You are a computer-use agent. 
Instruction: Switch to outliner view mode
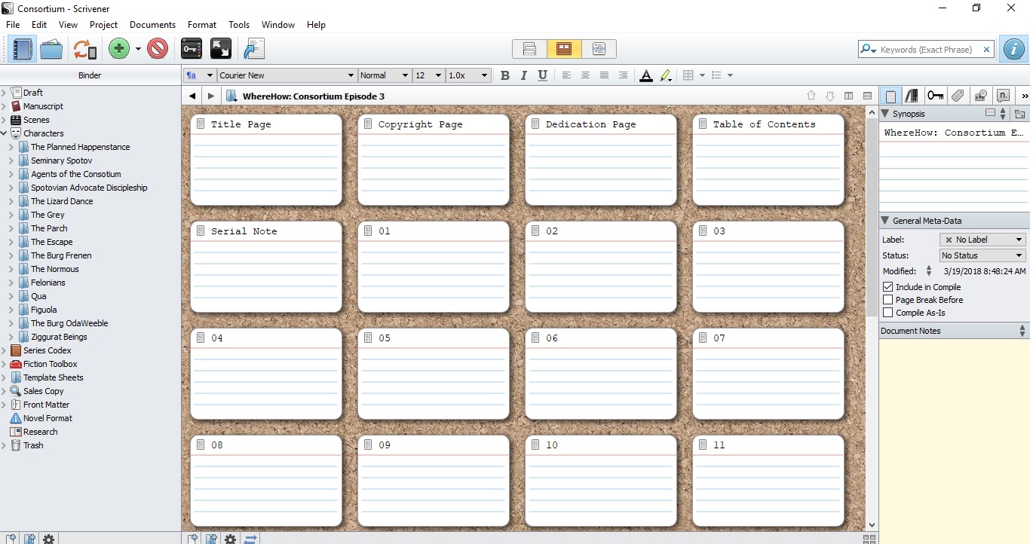click(x=599, y=49)
